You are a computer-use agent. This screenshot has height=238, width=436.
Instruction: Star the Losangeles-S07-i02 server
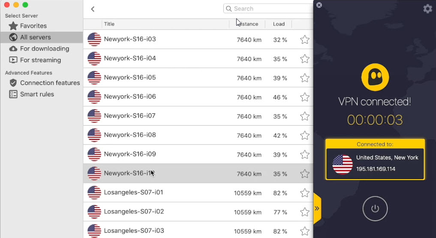[x=305, y=212]
